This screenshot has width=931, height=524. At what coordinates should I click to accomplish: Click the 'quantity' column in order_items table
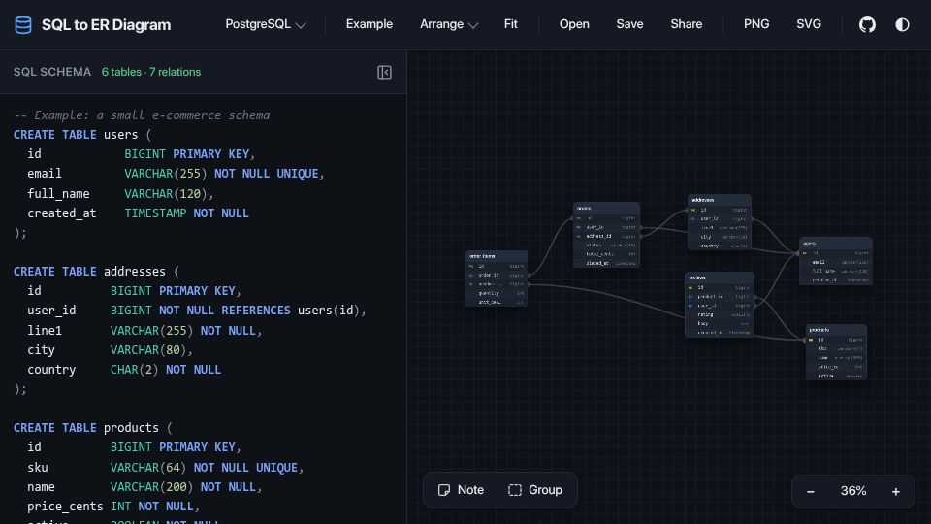pos(497,293)
